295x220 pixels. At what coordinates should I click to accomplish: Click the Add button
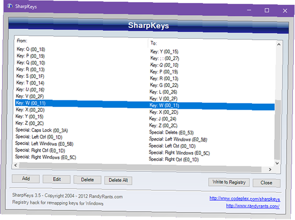click(26, 179)
